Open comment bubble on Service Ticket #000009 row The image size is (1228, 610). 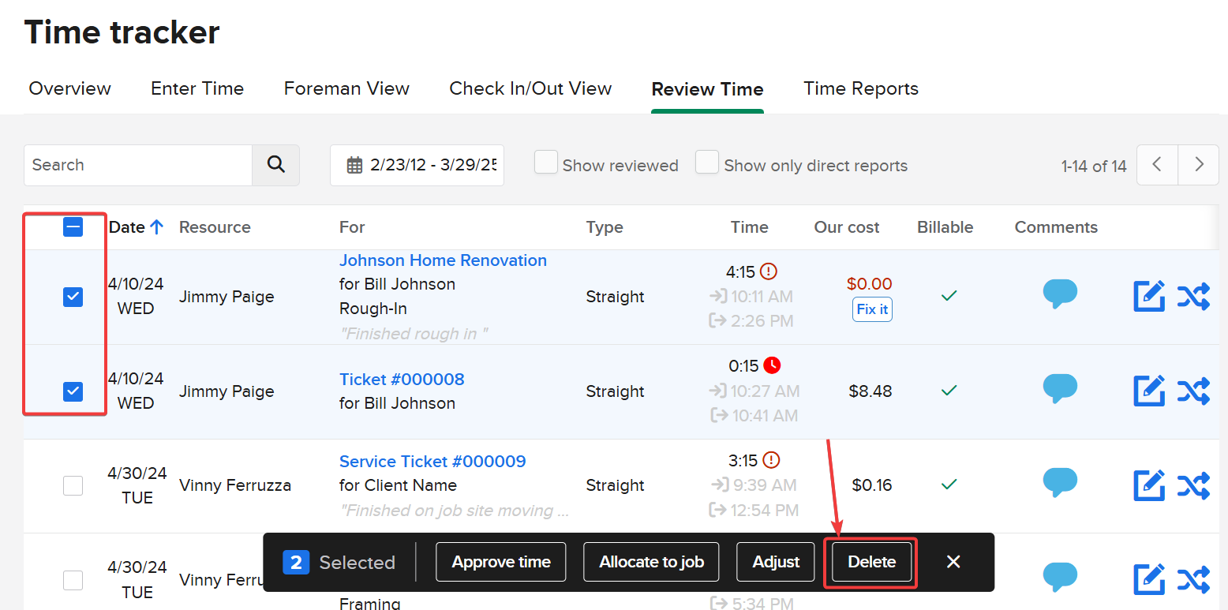tap(1059, 482)
